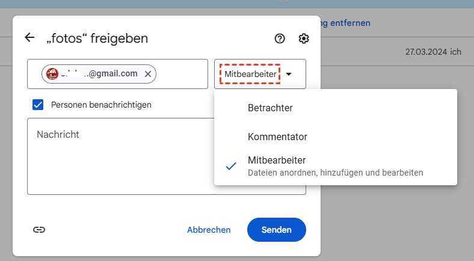Click the partially hidden 'entfernen' link

click(x=346, y=23)
